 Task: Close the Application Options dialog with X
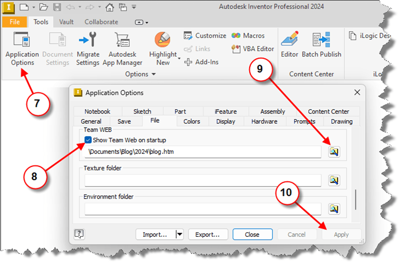[x=357, y=93]
